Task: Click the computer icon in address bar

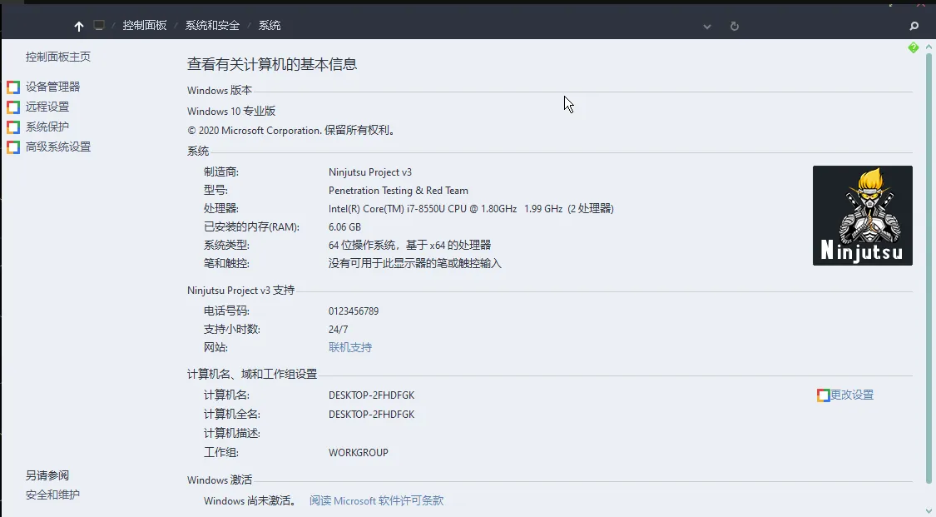Action: 99,25
